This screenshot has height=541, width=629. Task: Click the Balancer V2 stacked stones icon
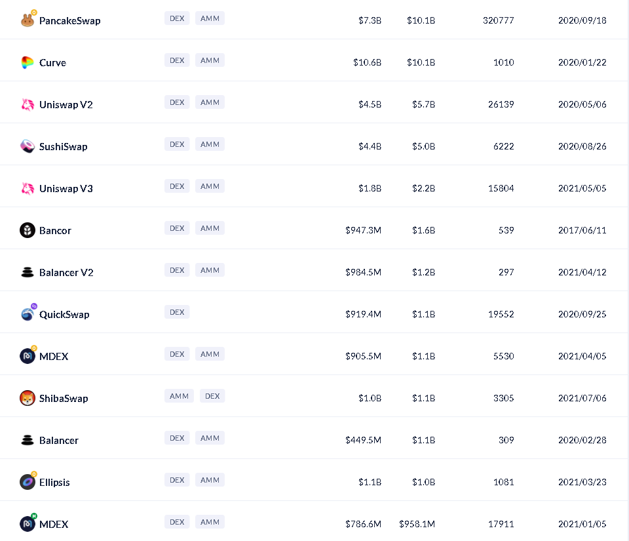[x=27, y=273]
